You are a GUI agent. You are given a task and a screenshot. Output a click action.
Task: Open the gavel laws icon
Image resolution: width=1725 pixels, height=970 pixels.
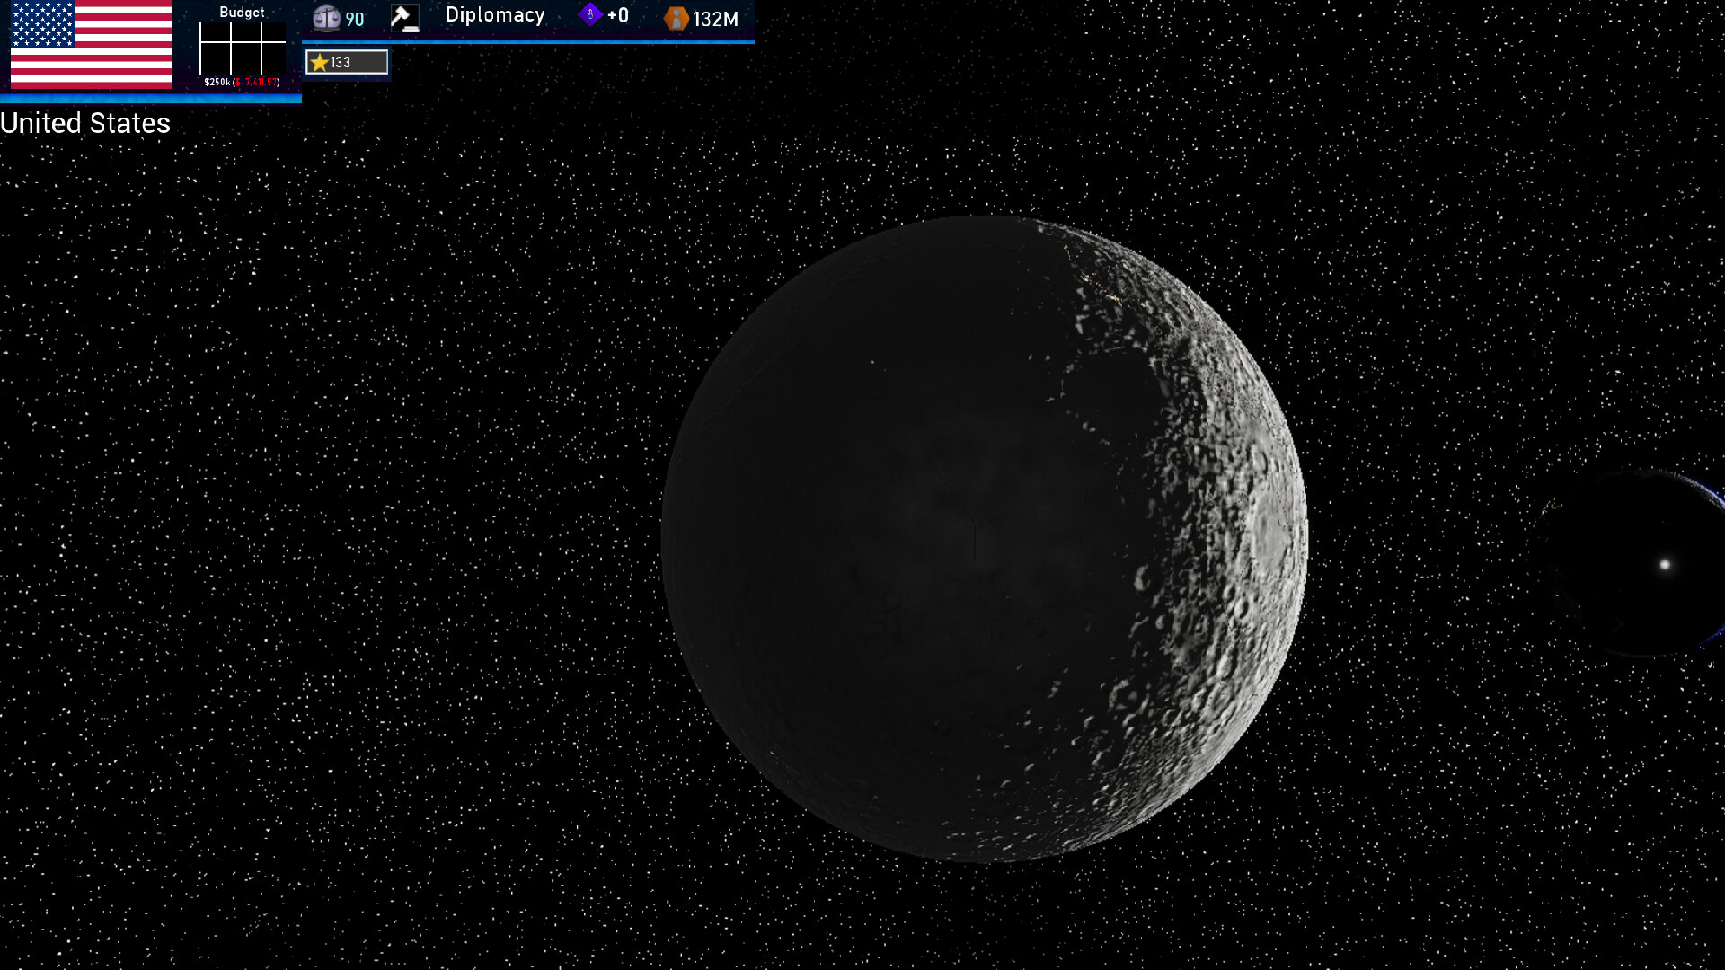pos(405,18)
